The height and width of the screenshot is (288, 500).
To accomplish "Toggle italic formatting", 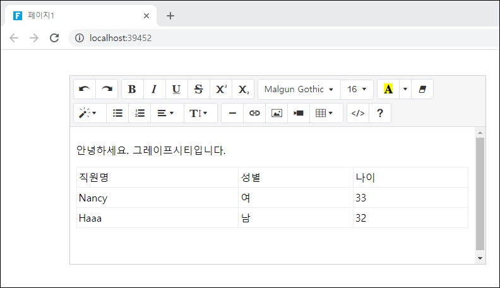I will [x=154, y=89].
